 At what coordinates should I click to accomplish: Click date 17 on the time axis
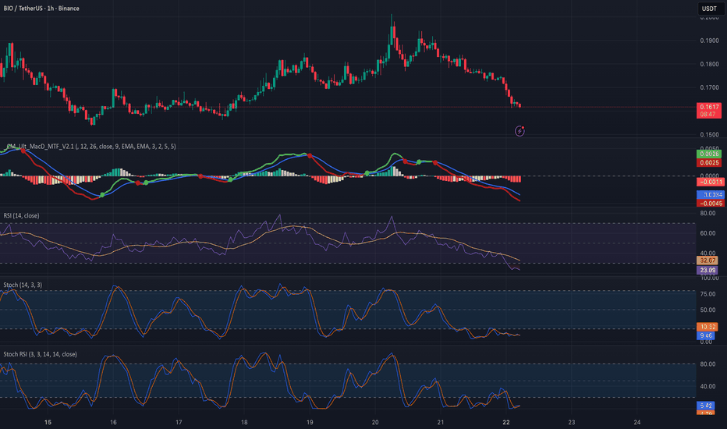pos(179,422)
